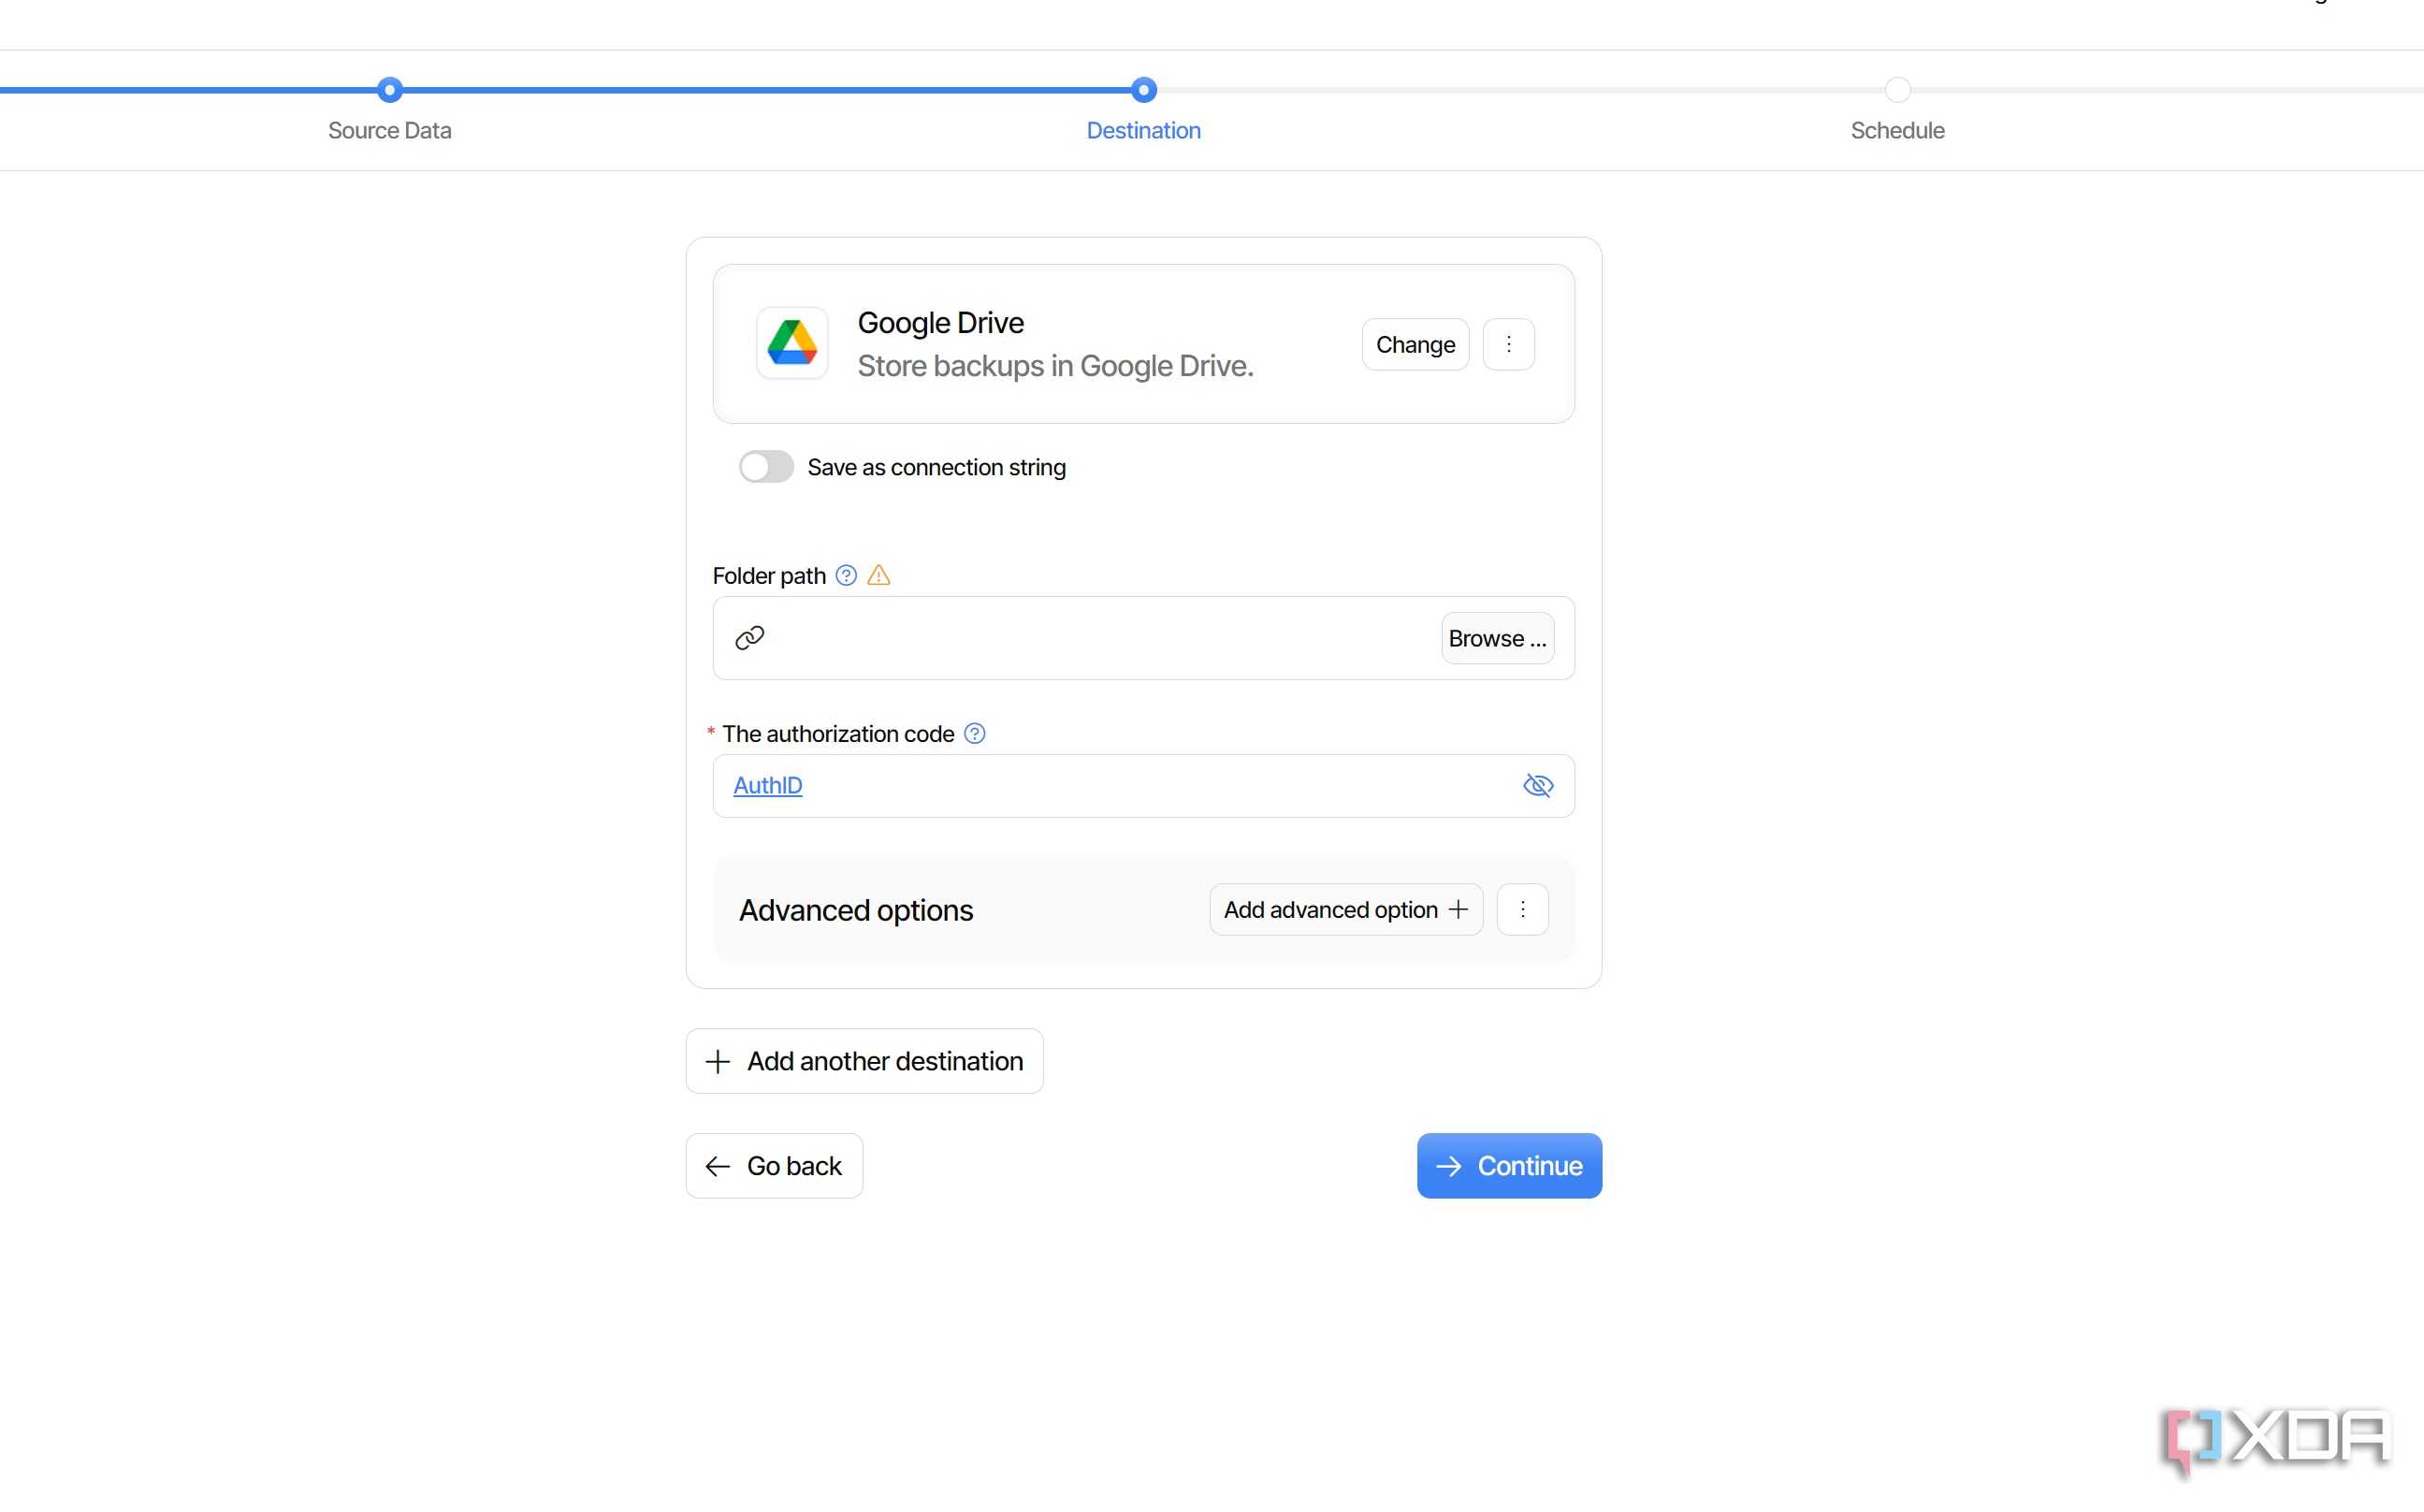Select the Destination step
This screenshot has width=2424, height=1512.
[x=1143, y=130]
